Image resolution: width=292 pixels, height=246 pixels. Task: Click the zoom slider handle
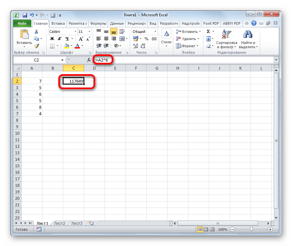[x=251, y=229]
